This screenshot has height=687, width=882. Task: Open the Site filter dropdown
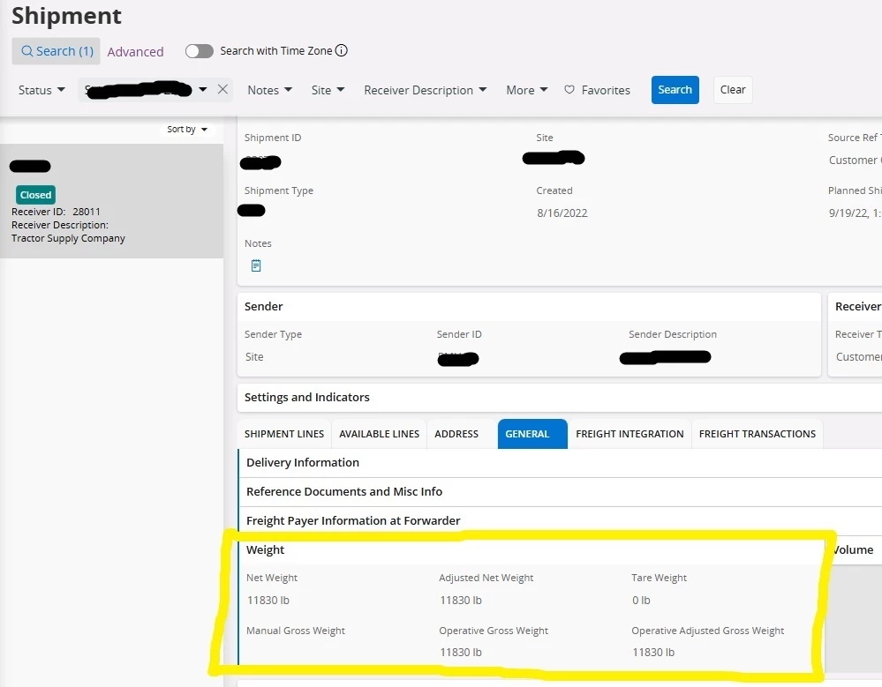(328, 90)
